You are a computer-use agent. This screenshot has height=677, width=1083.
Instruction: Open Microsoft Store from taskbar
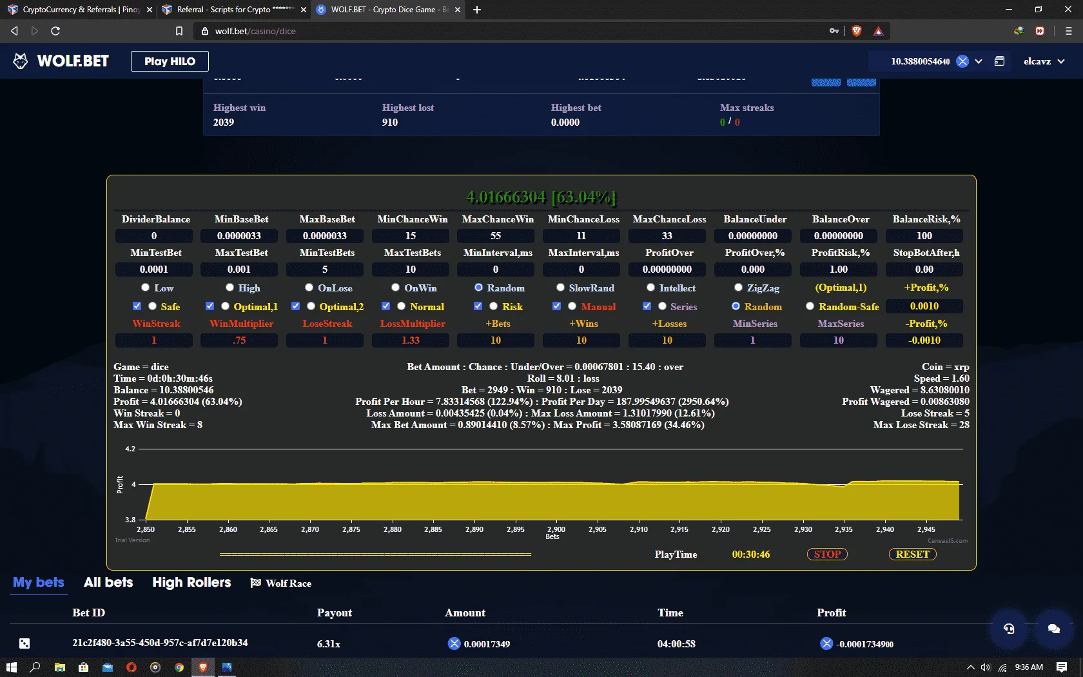click(x=83, y=667)
